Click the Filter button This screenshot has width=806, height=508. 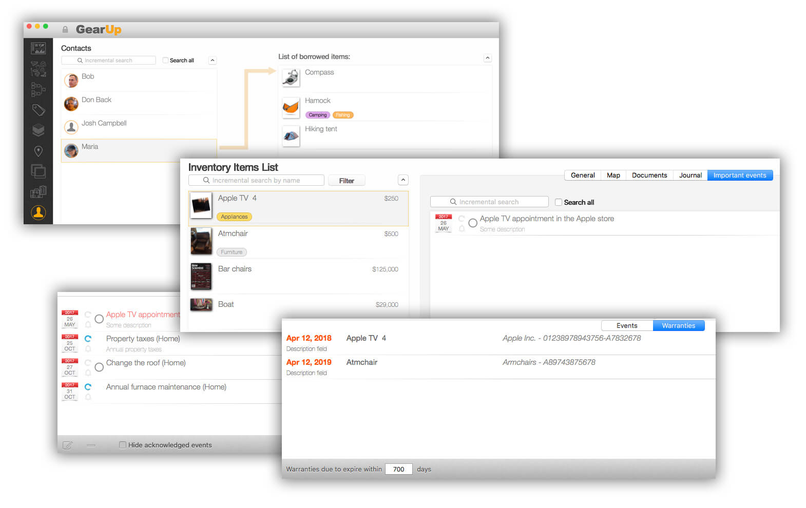[347, 181]
